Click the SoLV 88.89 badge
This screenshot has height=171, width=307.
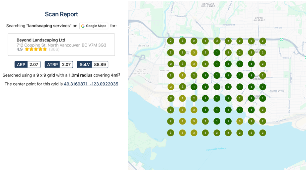(x=93, y=65)
